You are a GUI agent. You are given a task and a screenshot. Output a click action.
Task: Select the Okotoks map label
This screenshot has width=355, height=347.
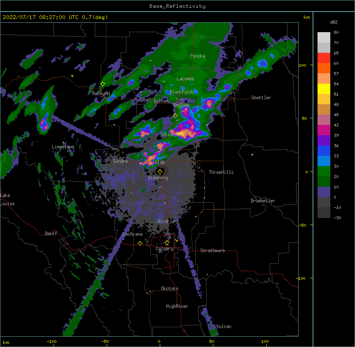coord(170,288)
